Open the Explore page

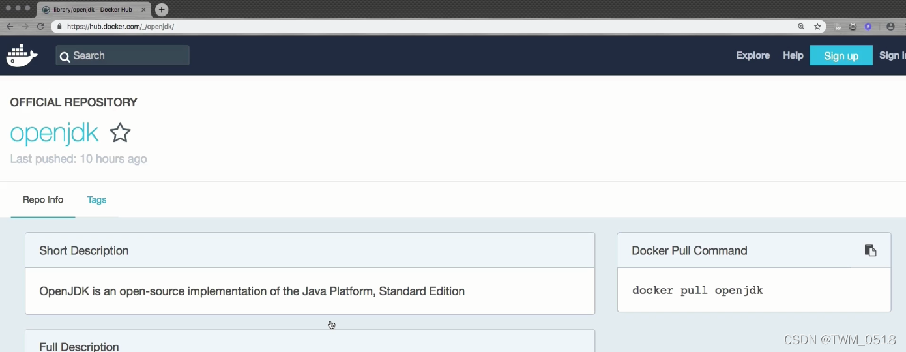click(x=753, y=55)
